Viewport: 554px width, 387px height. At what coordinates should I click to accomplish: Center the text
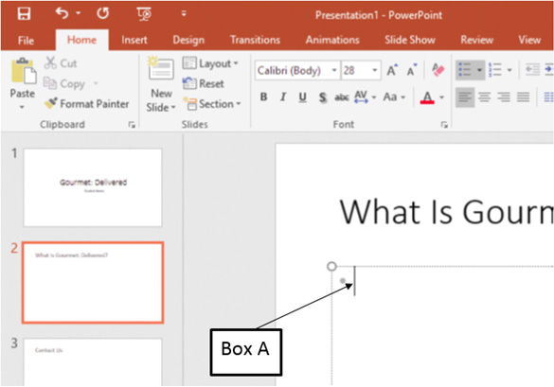pos(485,97)
